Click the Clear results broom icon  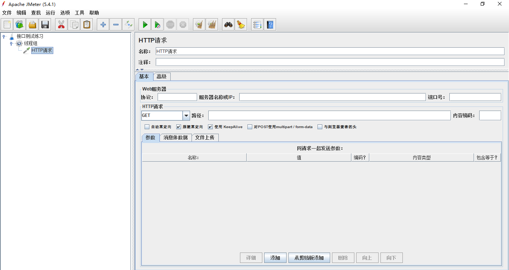pyautogui.click(x=199, y=25)
